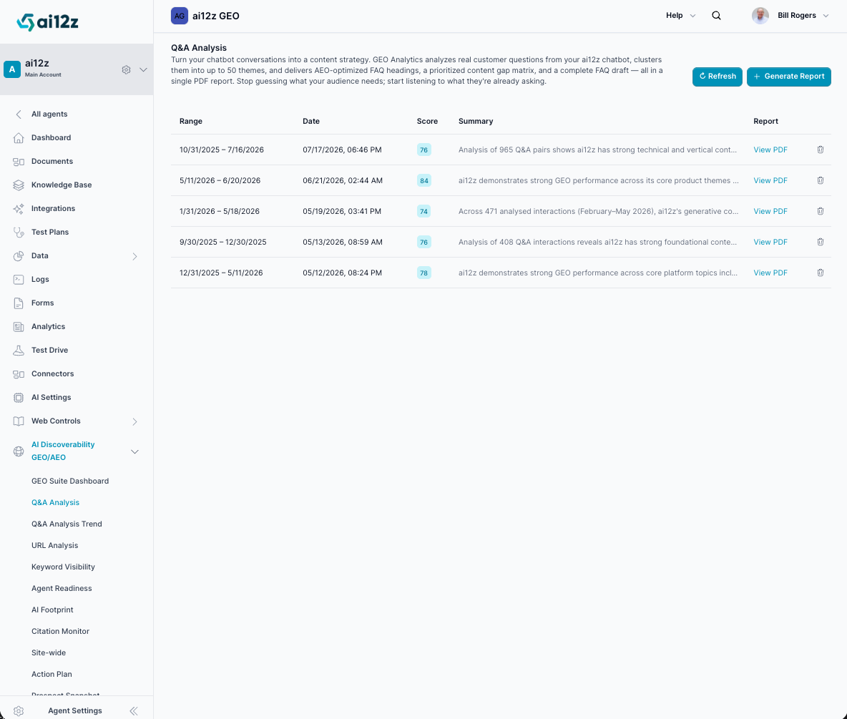Expand the ai12z Main Account switcher
This screenshot has width=847, height=719.
pos(143,69)
